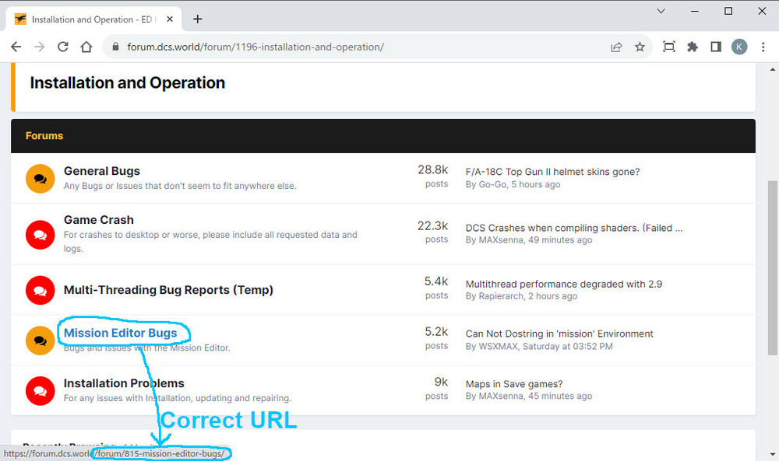Open MAXsenna profile under the Maps topic
The width and height of the screenshot is (779, 461).
point(501,396)
